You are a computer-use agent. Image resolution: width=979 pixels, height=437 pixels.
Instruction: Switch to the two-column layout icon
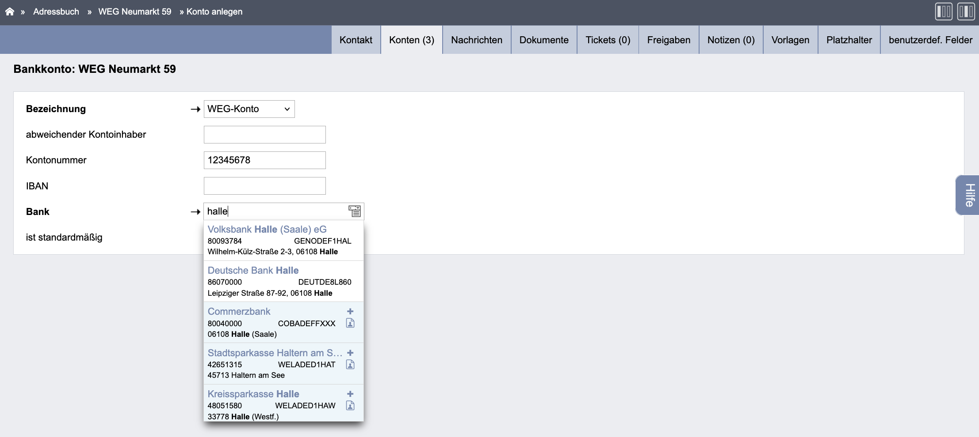point(966,11)
